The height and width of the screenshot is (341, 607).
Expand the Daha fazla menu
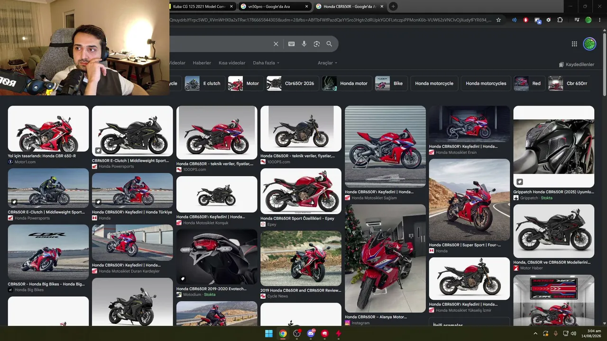266,63
